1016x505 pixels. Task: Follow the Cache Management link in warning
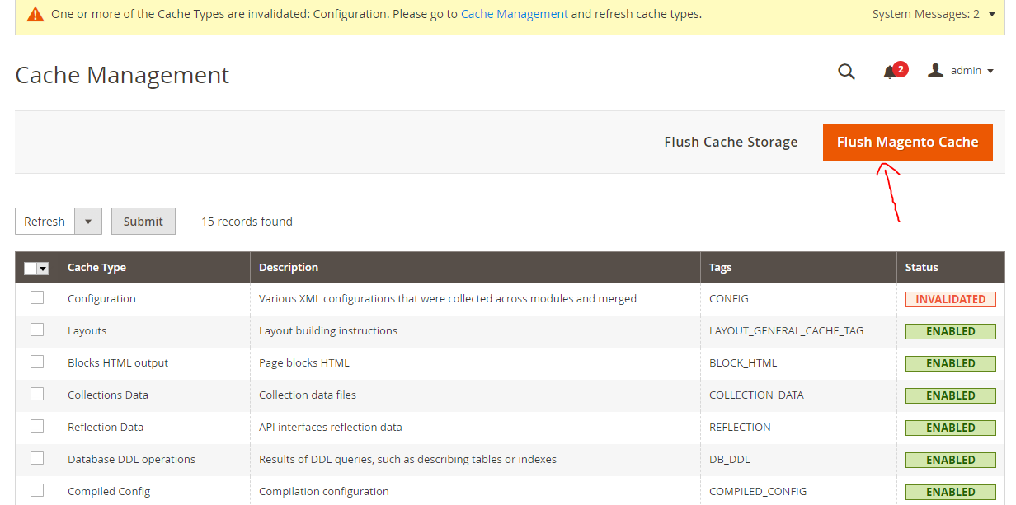(514, 14)
